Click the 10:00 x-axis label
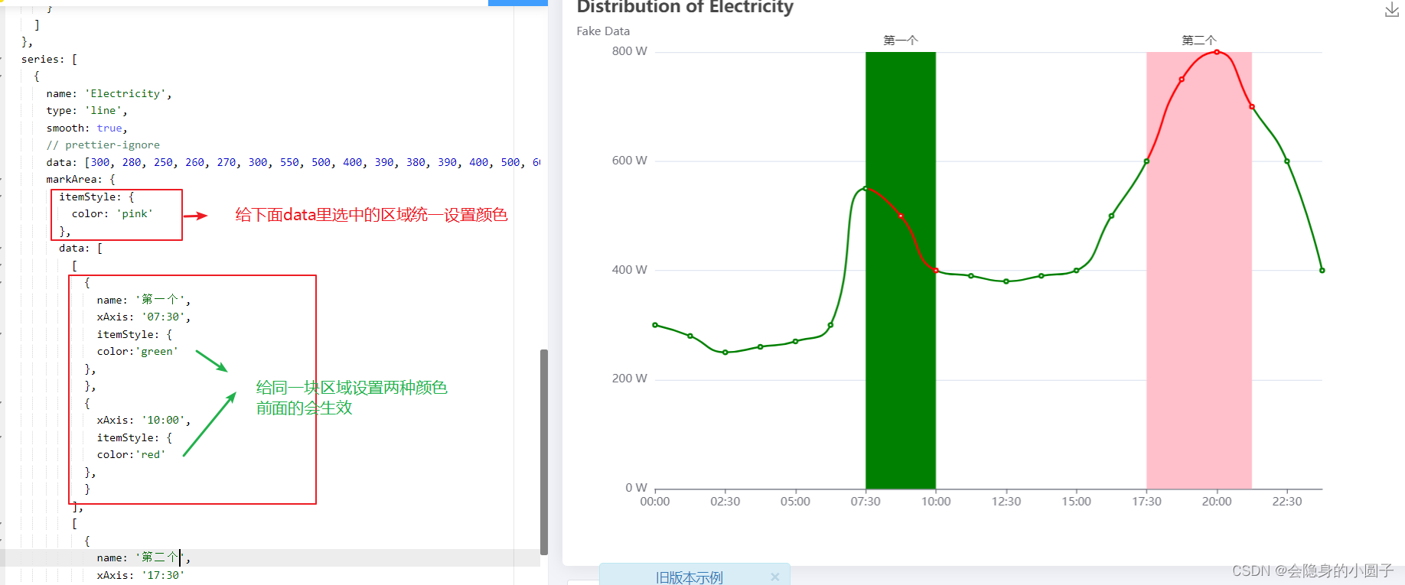Viewport: 1405px width, 585px height. click(936, 502)
